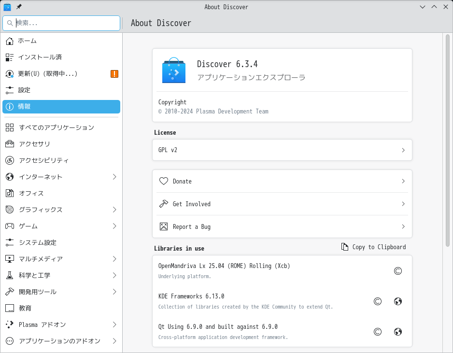Click the copyright icon for OpenMandriva Lx platform
The height and width of the screenshot is (353, 453).
click(398, 271)
